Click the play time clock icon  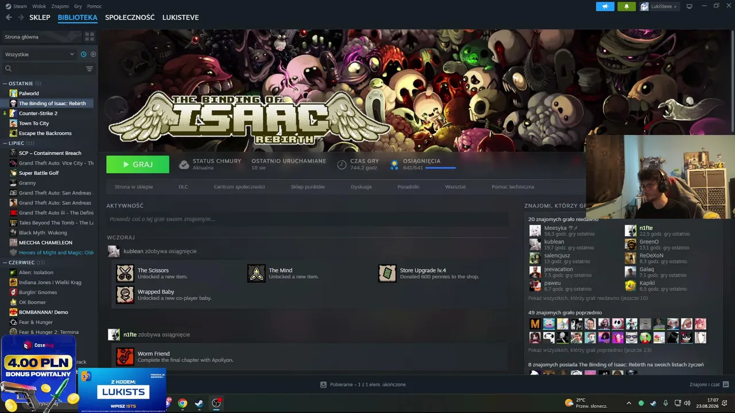tap(342, 165)
